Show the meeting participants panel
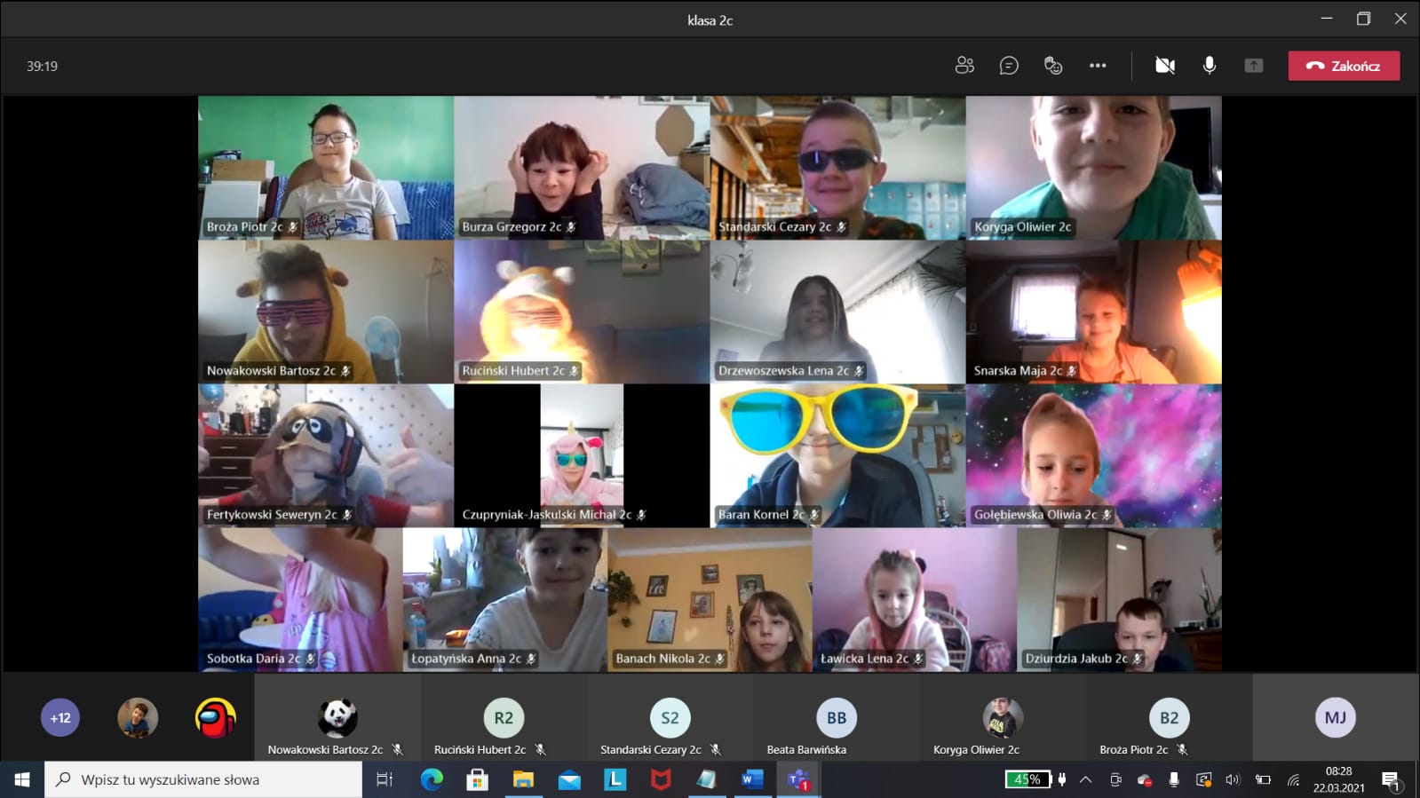Image resolution: width=1420 pixels, height=798 pixels. tap(964, 66)
